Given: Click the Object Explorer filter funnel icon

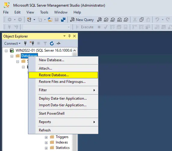Looking at the screenshot, I should pyautogui.click(x=45, y=44).
